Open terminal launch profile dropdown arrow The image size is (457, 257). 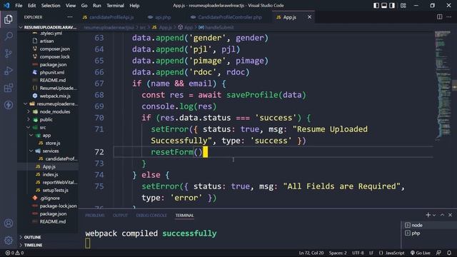434,215
